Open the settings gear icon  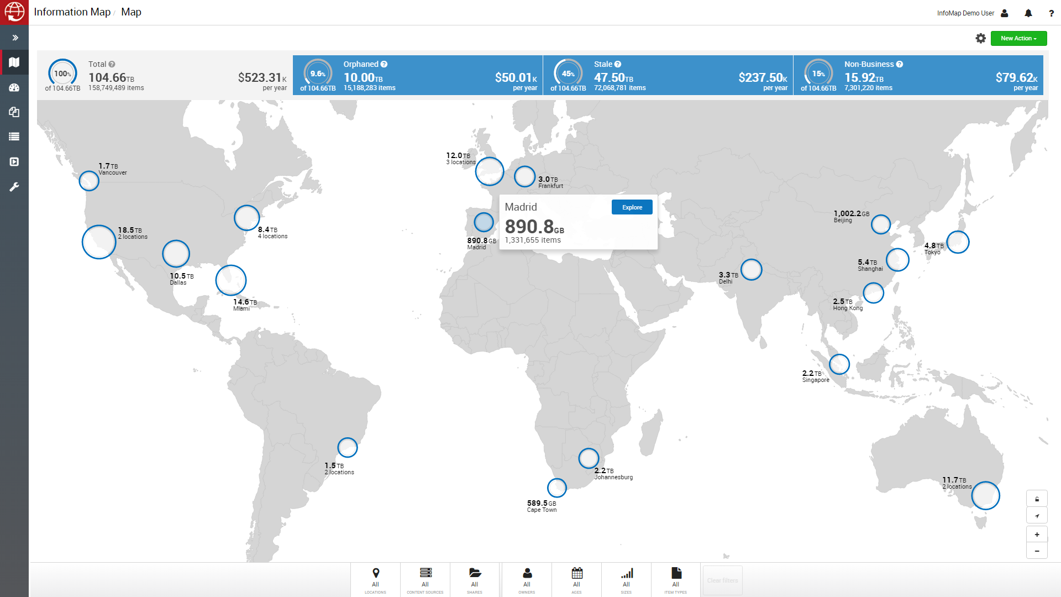980,38
